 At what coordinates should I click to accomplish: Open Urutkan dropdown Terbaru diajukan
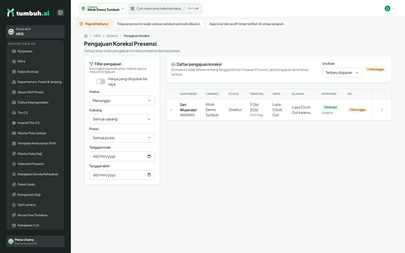point(342,73)
